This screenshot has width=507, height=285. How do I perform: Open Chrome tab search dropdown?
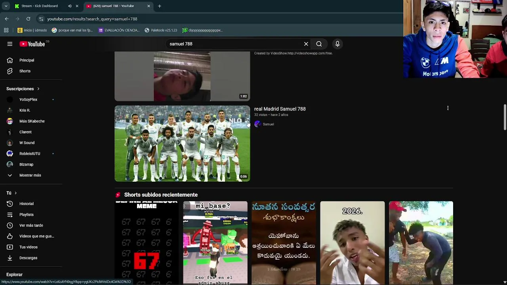click(x=6, y=6)
